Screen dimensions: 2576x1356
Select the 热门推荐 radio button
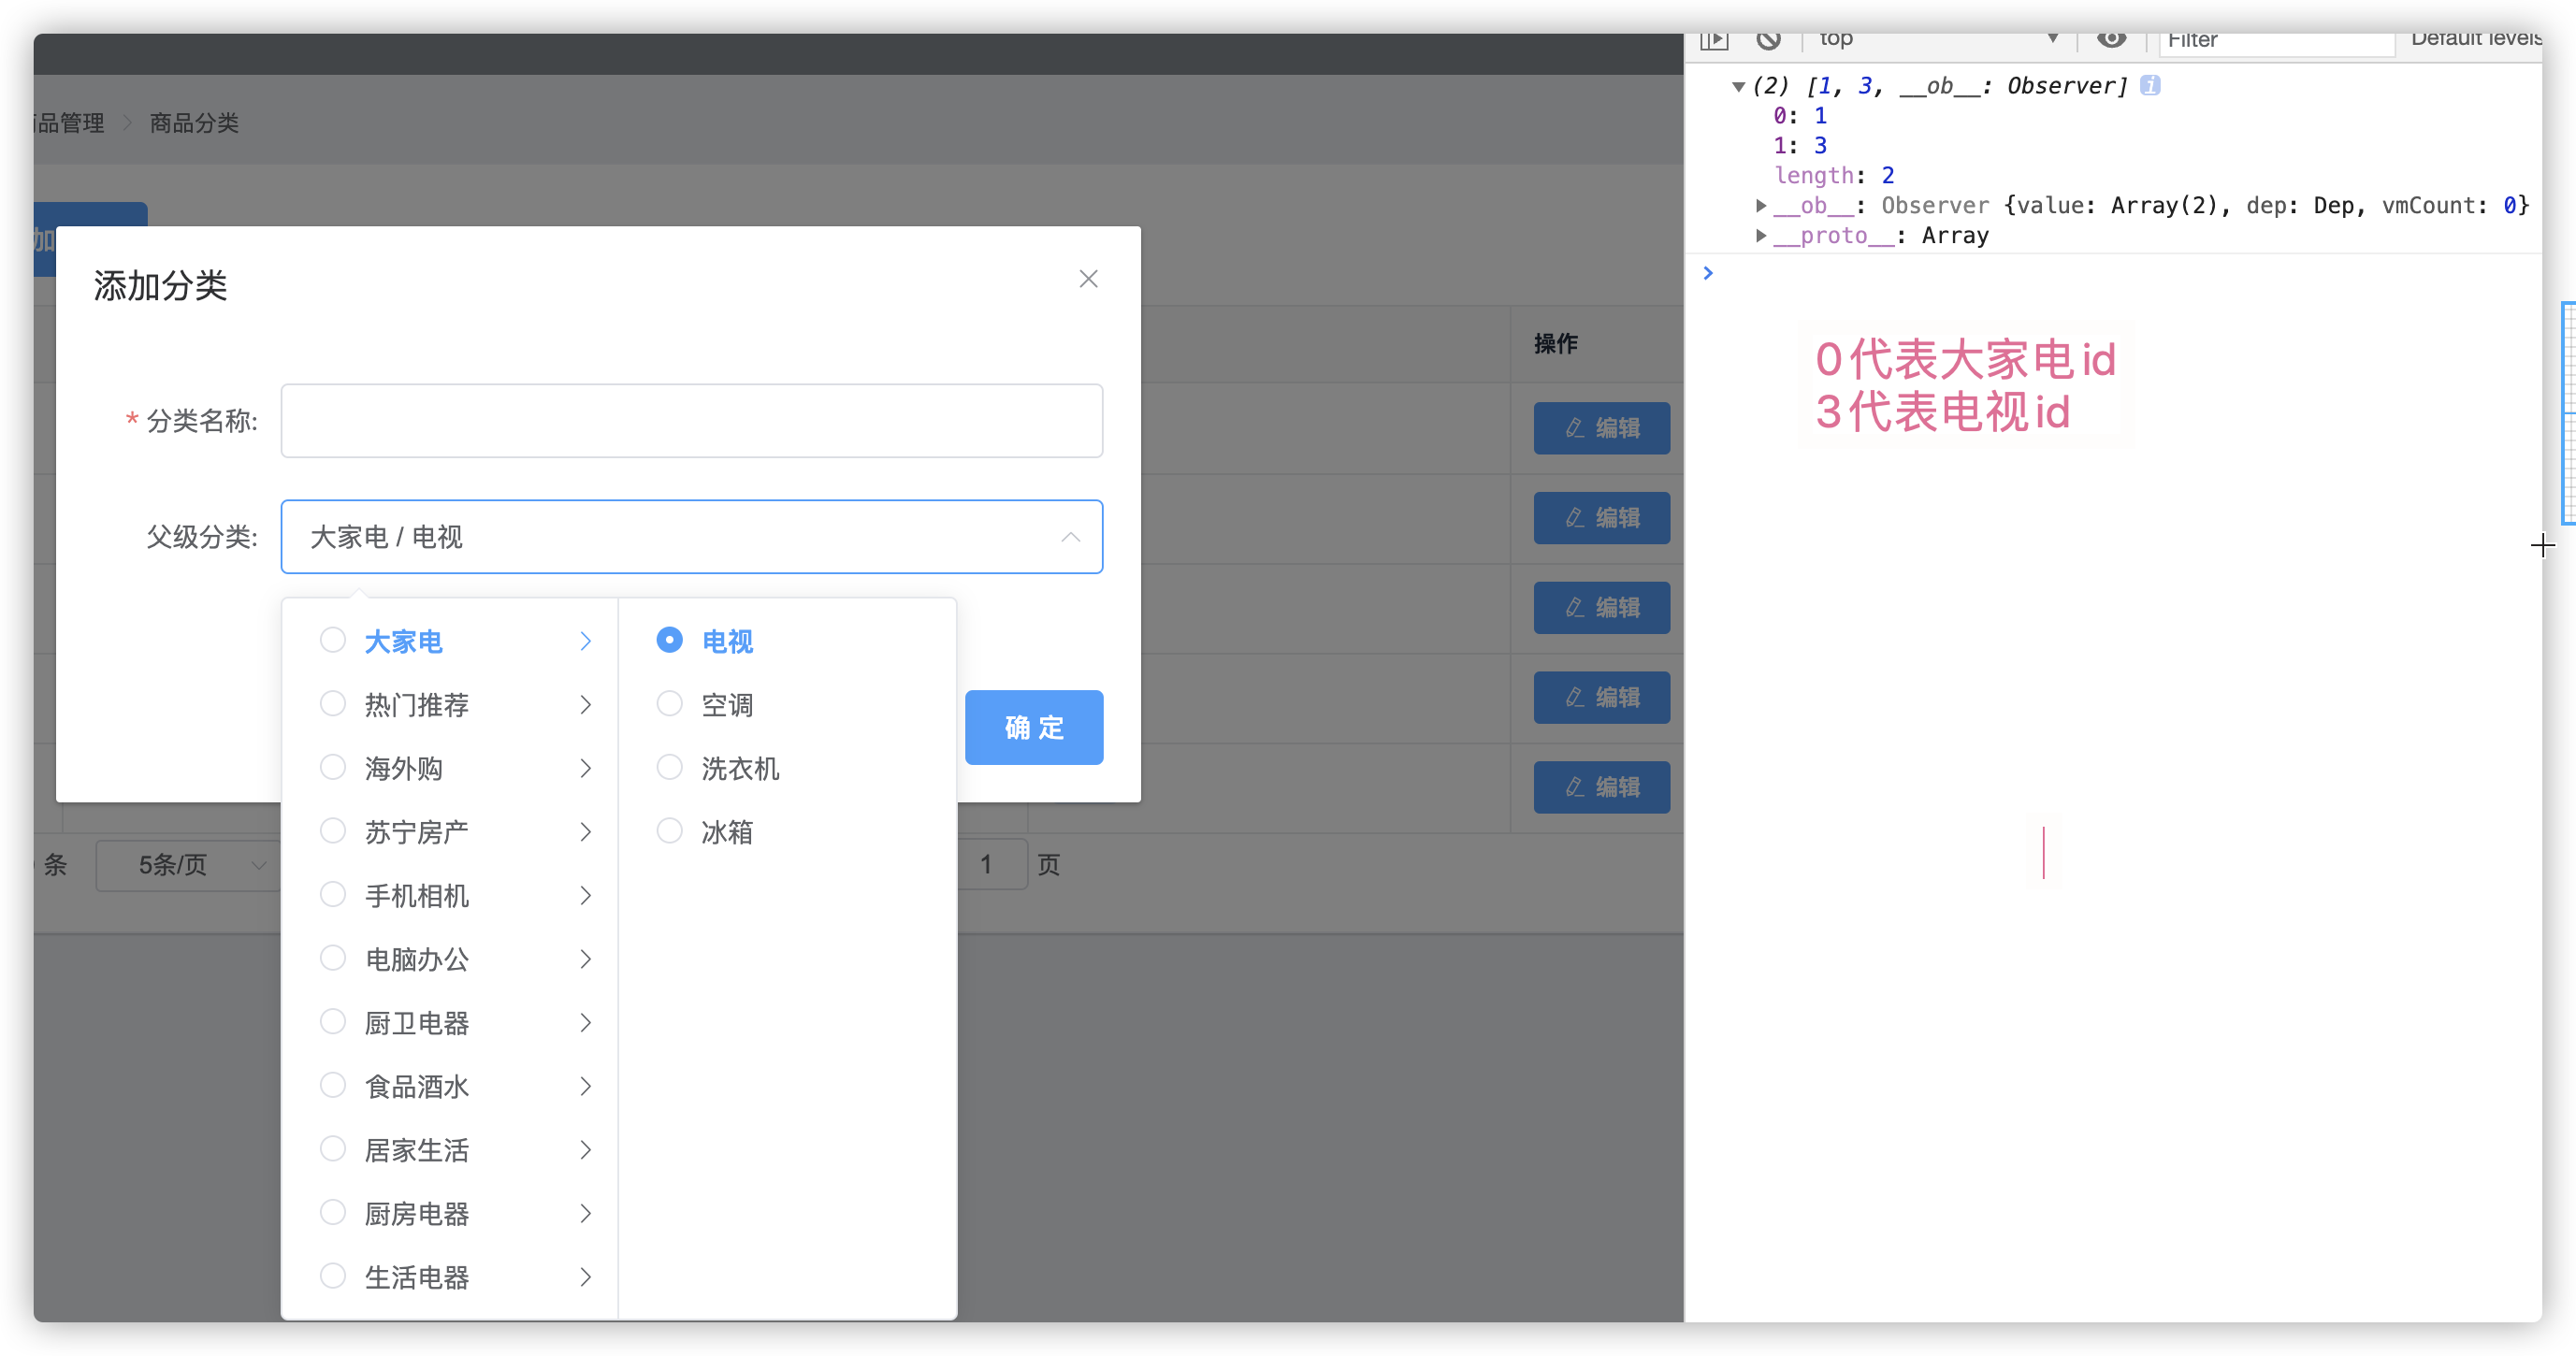tap(332, 704)
